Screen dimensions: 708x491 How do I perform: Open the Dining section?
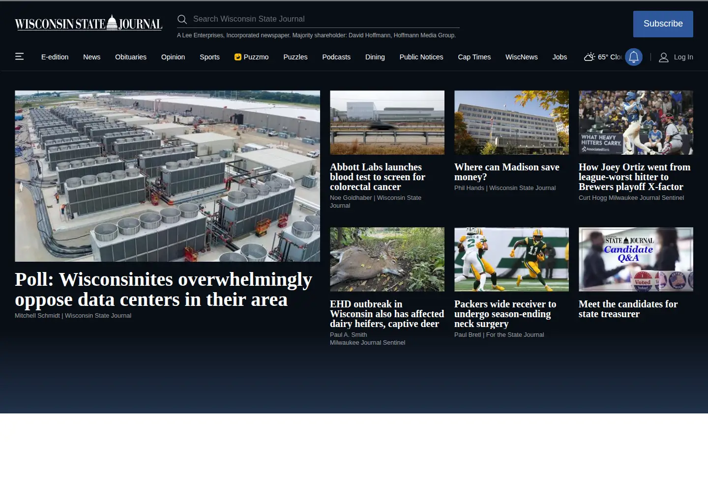click(x=375, y=57)
